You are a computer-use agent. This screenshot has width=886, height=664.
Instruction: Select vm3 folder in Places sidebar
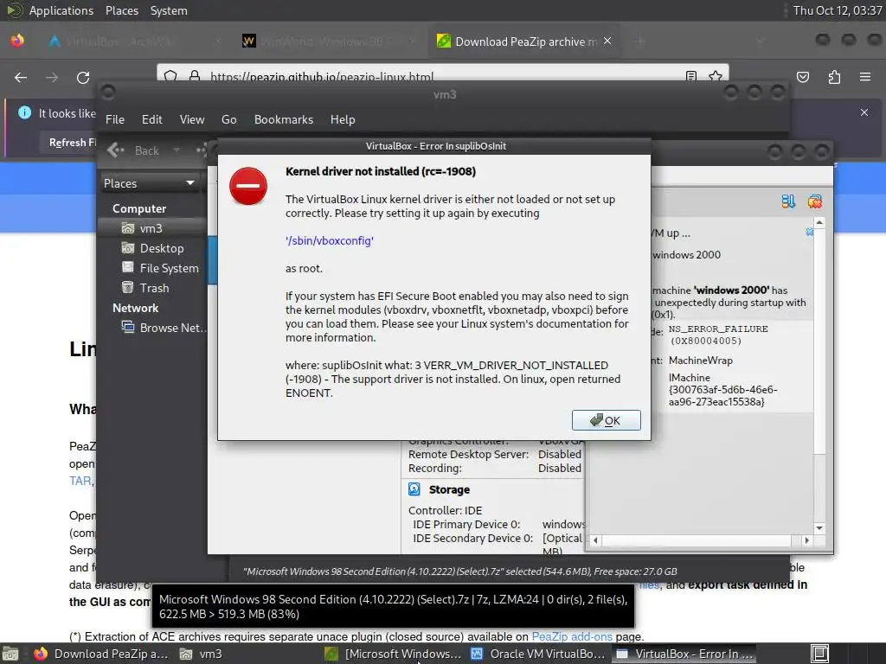click(151, 228)
